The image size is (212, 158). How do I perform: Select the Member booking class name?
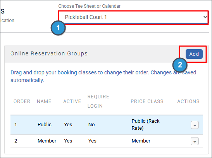pos(47,141)
